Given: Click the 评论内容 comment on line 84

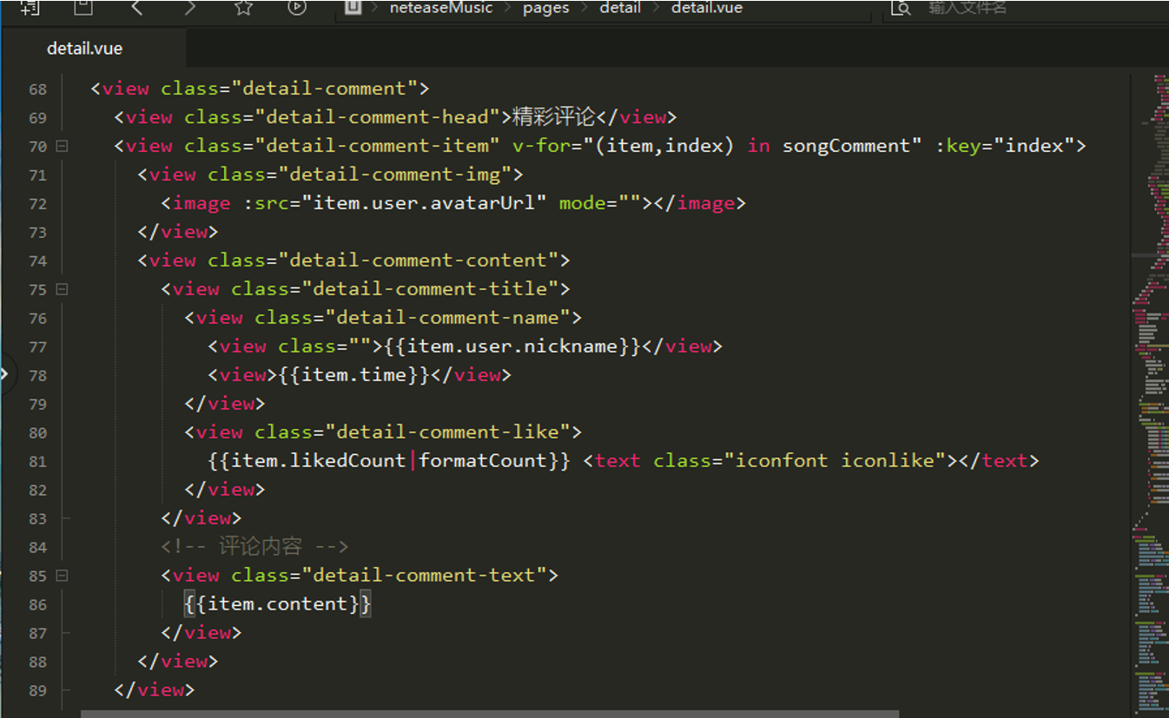Looking at the screenshot, I should tap(260, 546).
